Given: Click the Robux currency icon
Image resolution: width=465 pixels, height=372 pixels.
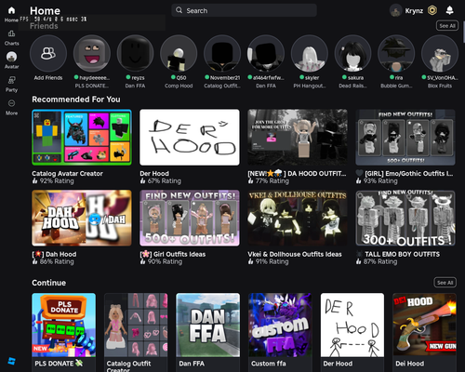Looking at the screenshot, I should point(432,10).
